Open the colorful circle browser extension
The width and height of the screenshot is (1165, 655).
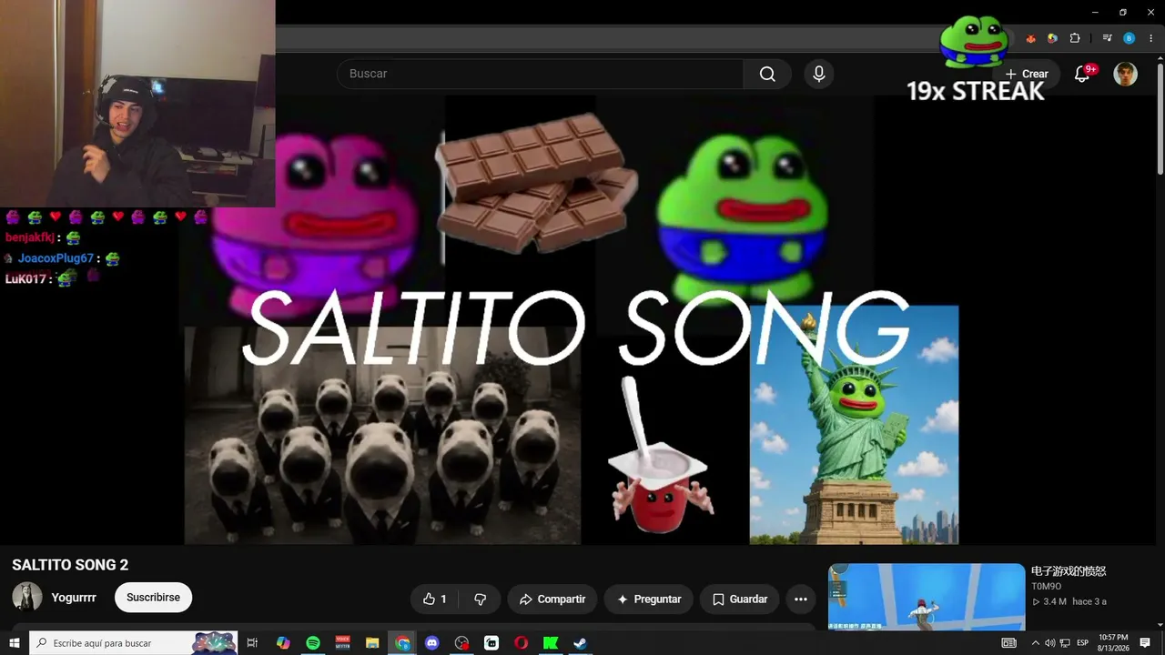(x=1052, y=38)
